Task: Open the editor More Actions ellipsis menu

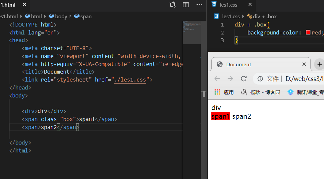Action: point(199,5)
